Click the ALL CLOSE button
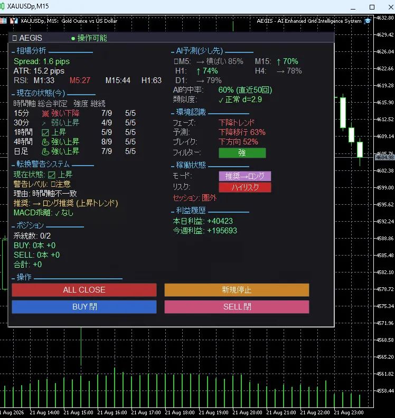This screenshot has width=395, height=418. click(84, 290)
